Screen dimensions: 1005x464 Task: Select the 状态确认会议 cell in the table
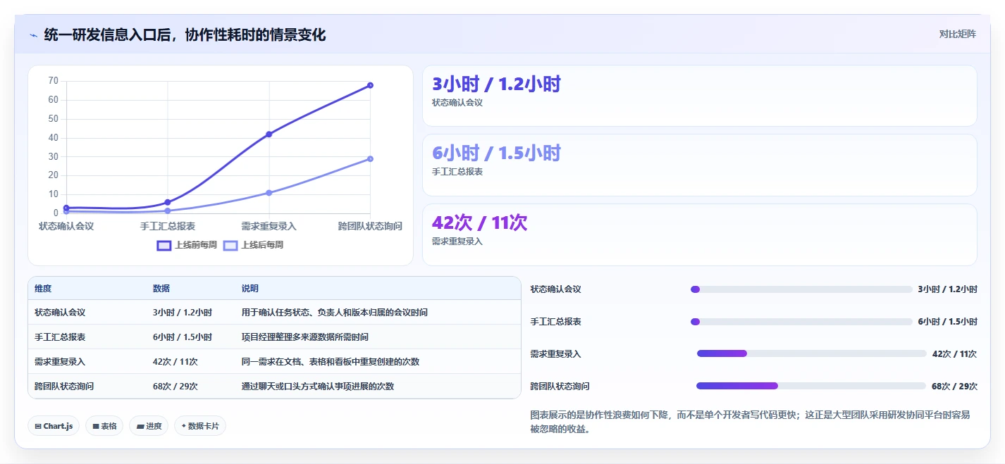pyautogui.click(x=60, y=312)
